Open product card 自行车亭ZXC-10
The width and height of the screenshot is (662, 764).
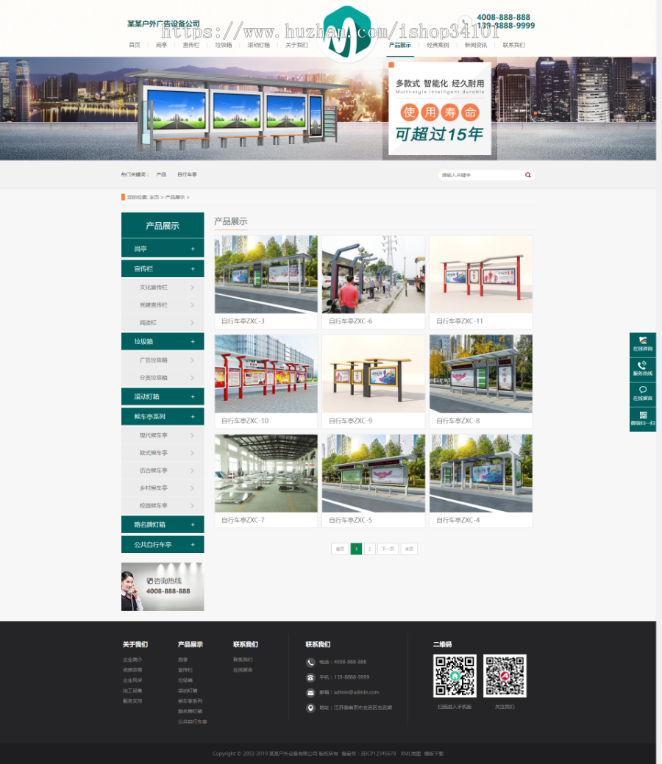[266, 382]
